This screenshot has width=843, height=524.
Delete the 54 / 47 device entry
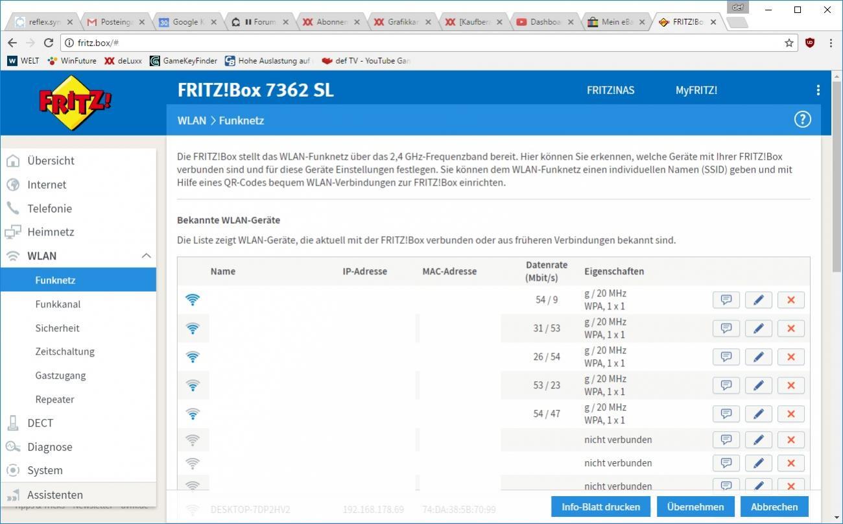[791, 414]
